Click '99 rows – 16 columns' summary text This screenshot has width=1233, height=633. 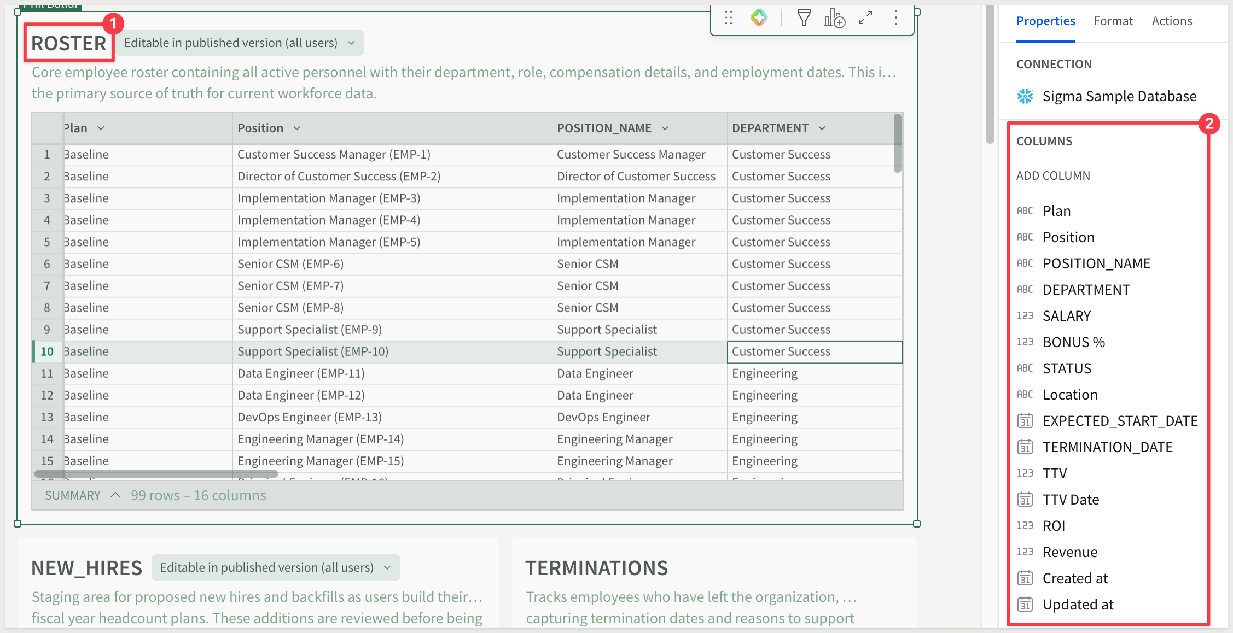(x=198, y=495)
